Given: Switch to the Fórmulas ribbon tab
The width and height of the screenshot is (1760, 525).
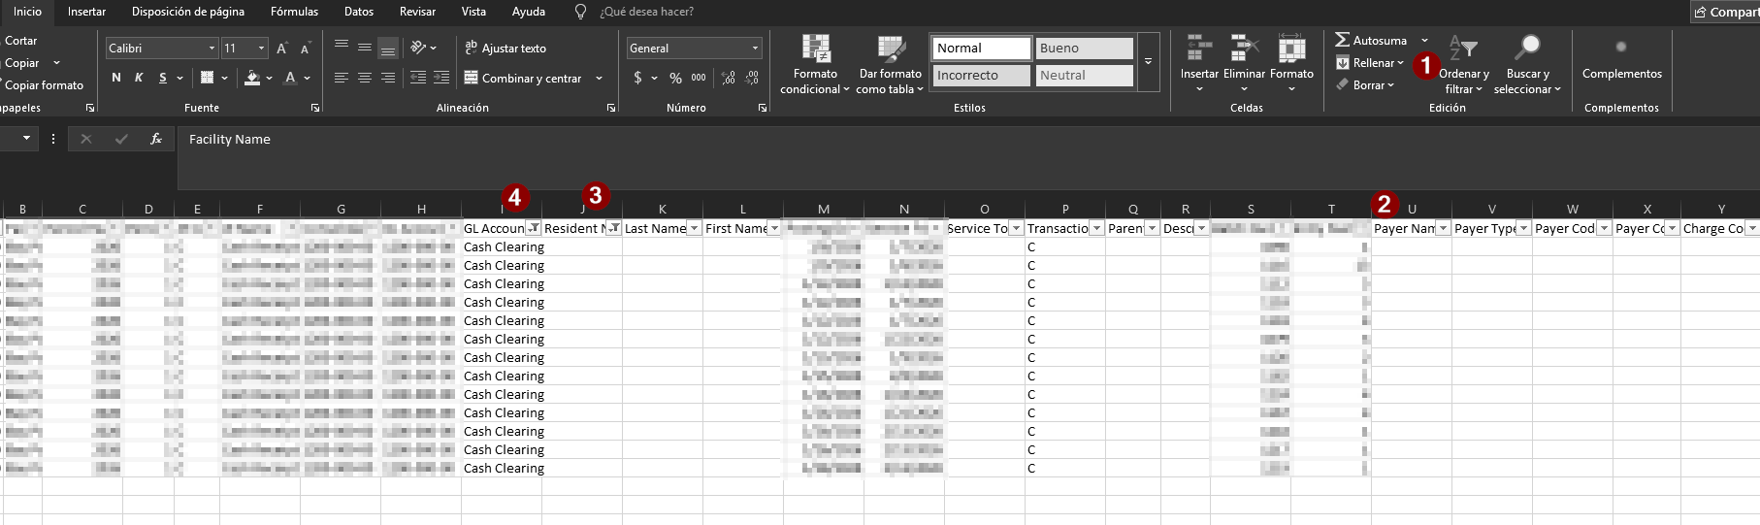Looking at the screenshot, I should pyautogui.click(x=294, y=12).
